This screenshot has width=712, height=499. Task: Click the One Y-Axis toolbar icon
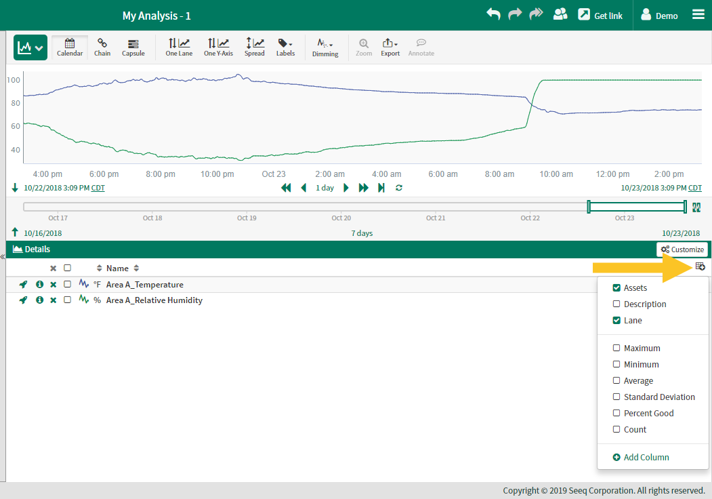(x=218, y=47)
